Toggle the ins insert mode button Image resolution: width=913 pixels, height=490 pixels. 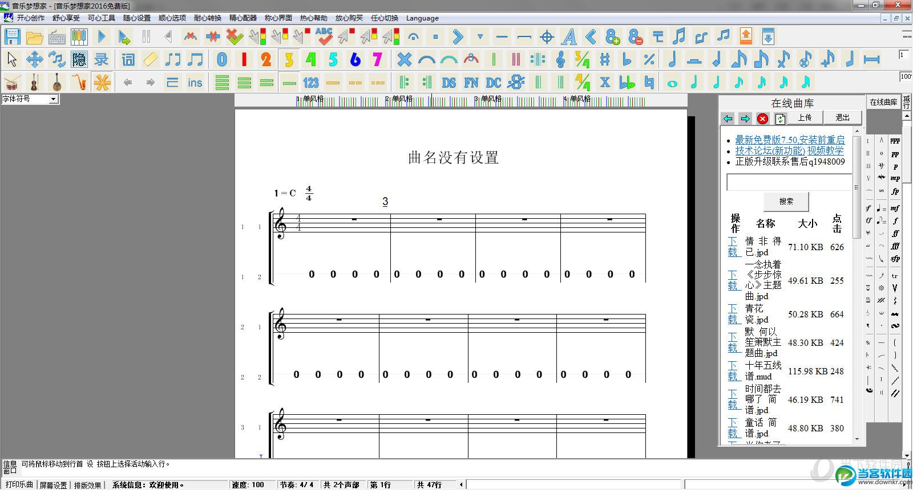coord(195,83)
